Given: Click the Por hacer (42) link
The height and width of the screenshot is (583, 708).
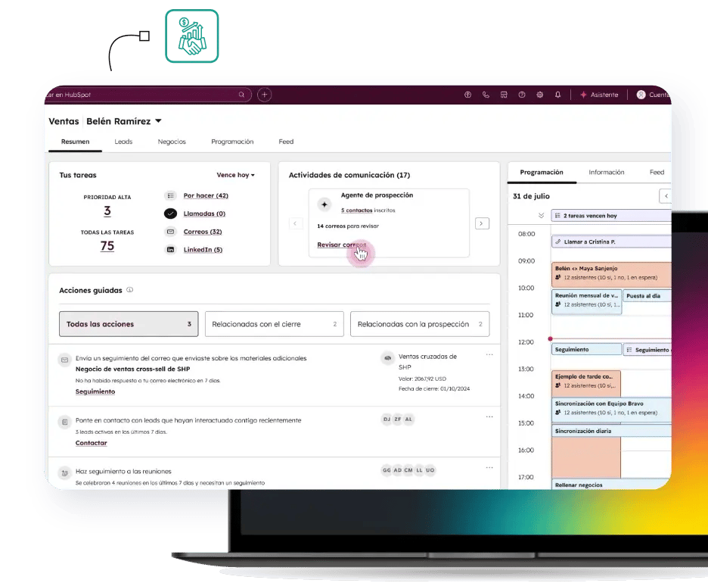Looking at the screenshot, I should click(206, 196).
